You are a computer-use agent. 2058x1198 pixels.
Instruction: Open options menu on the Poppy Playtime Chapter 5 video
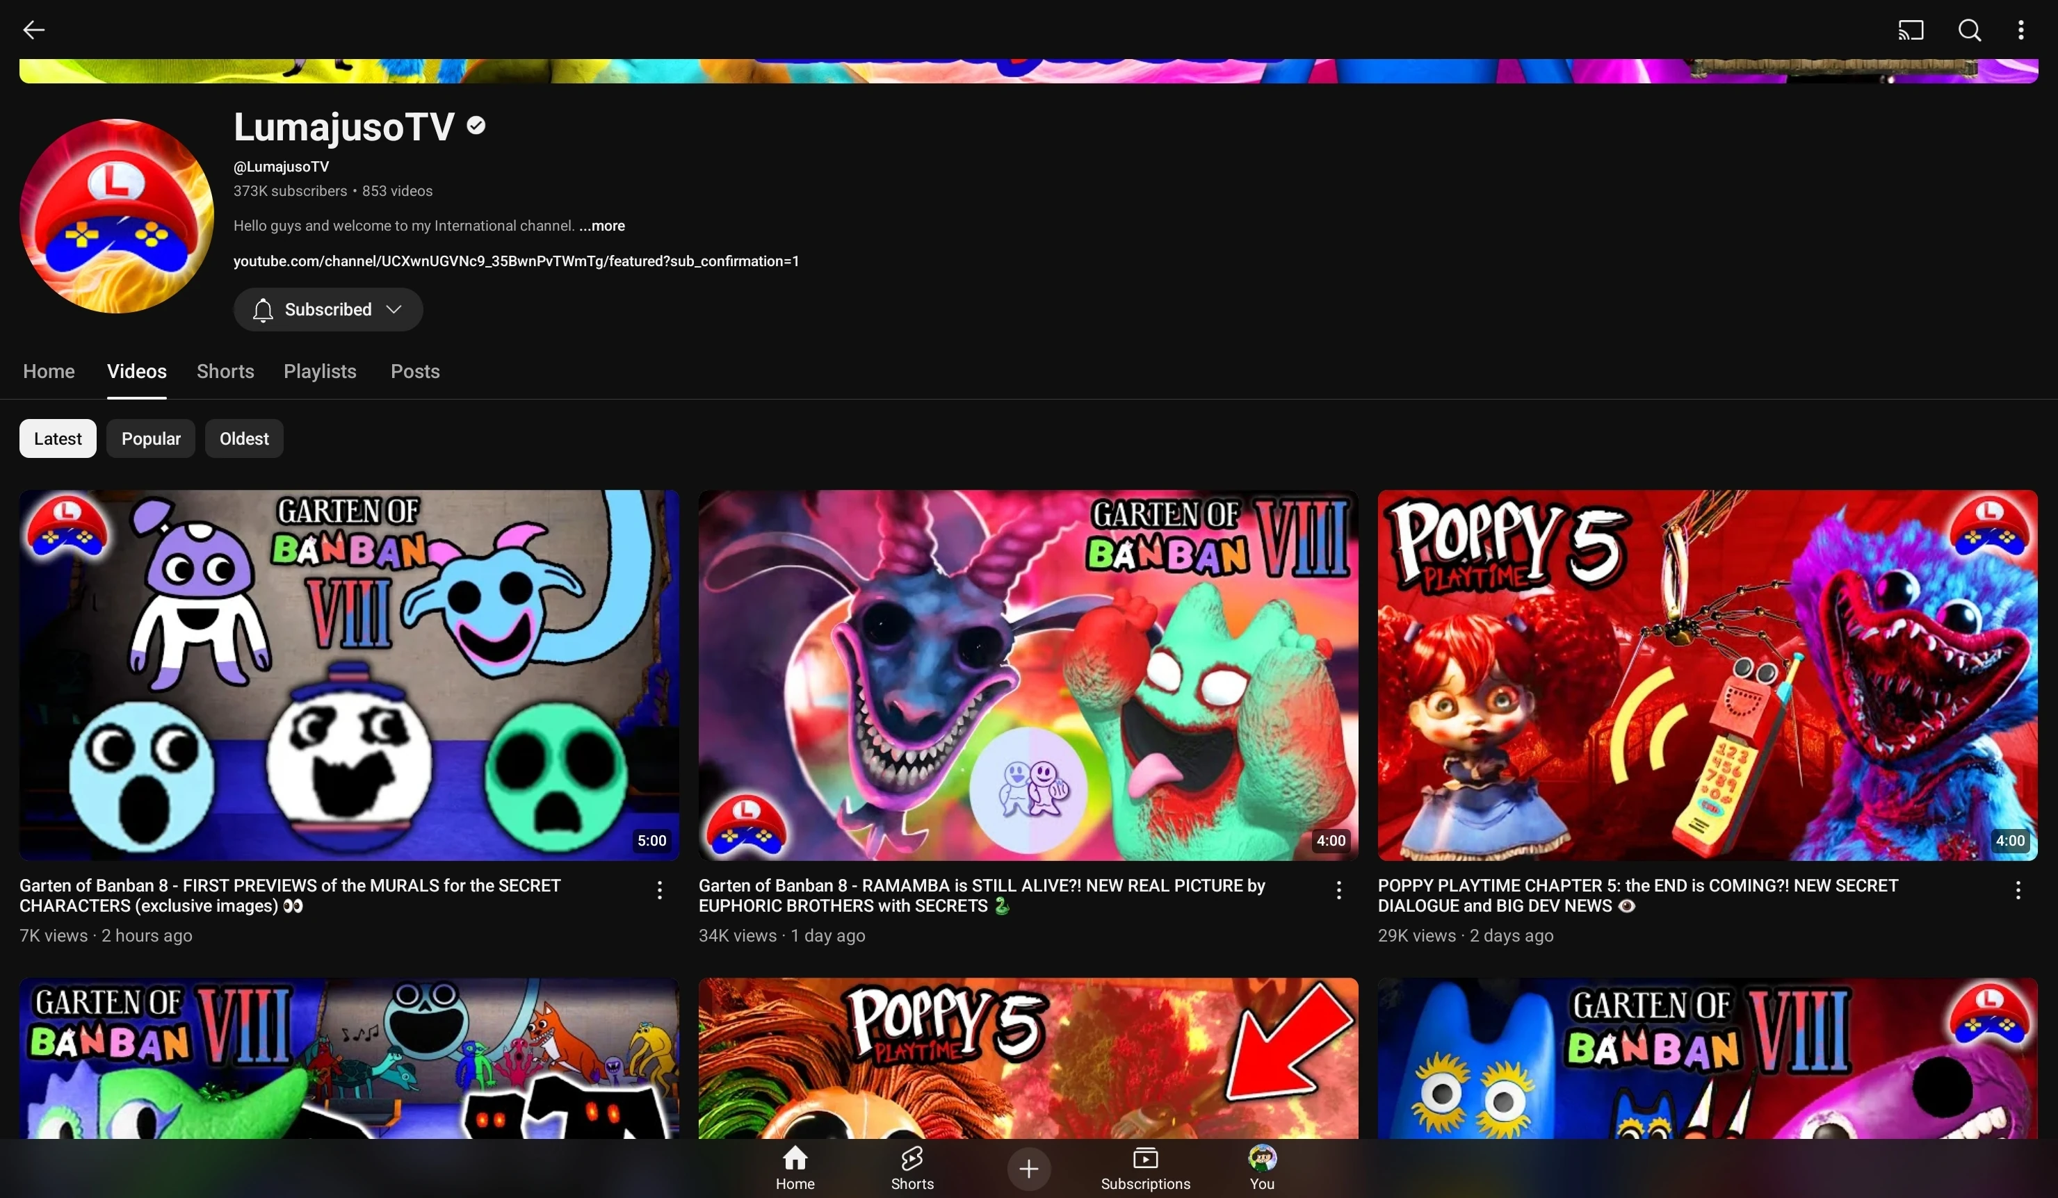click(x=2017, y=891)
